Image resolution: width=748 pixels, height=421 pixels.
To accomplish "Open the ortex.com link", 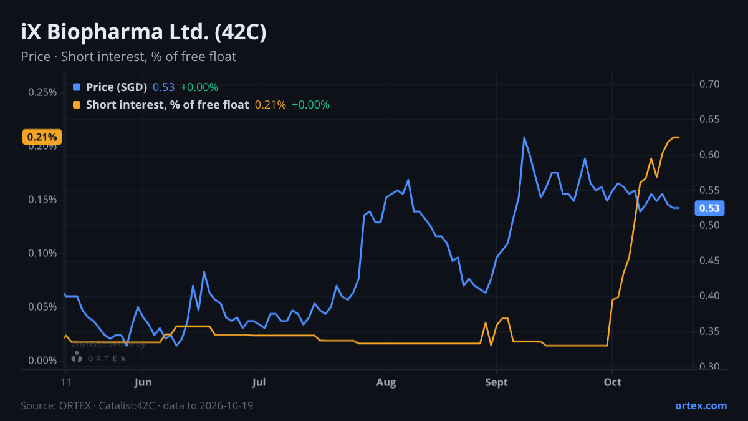I will coord(701,405).
